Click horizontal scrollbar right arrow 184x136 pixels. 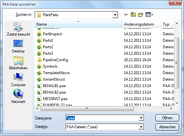point(171,108)
